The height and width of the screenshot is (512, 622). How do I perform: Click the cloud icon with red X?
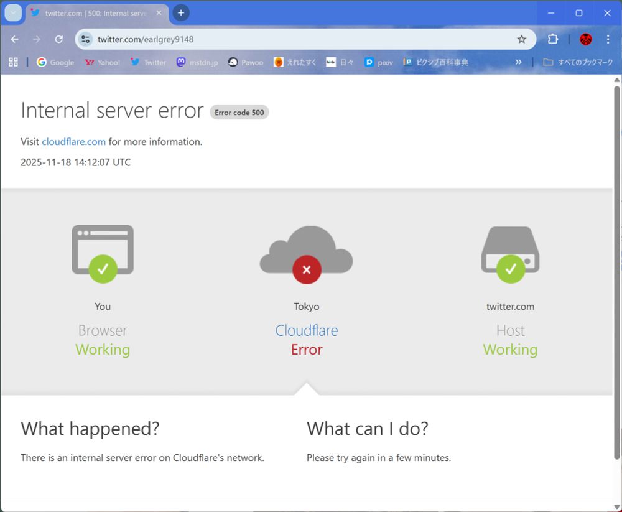pos(306,255)
